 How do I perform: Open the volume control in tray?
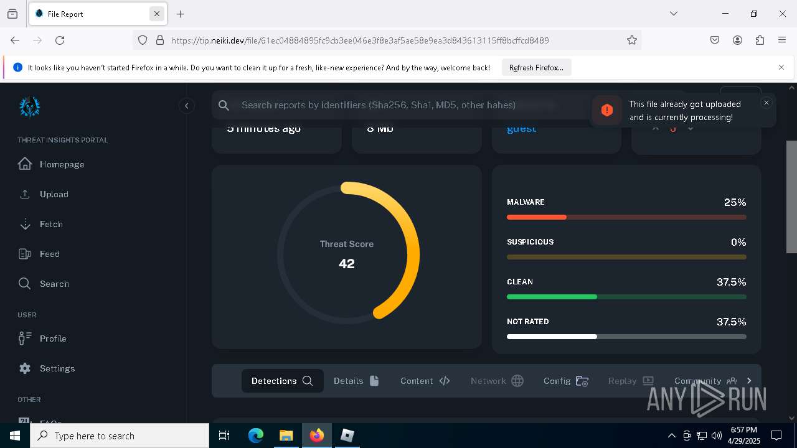tap(717, 436)
